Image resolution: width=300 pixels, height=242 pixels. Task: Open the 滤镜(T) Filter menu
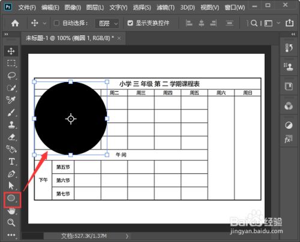tap(166, 8)
